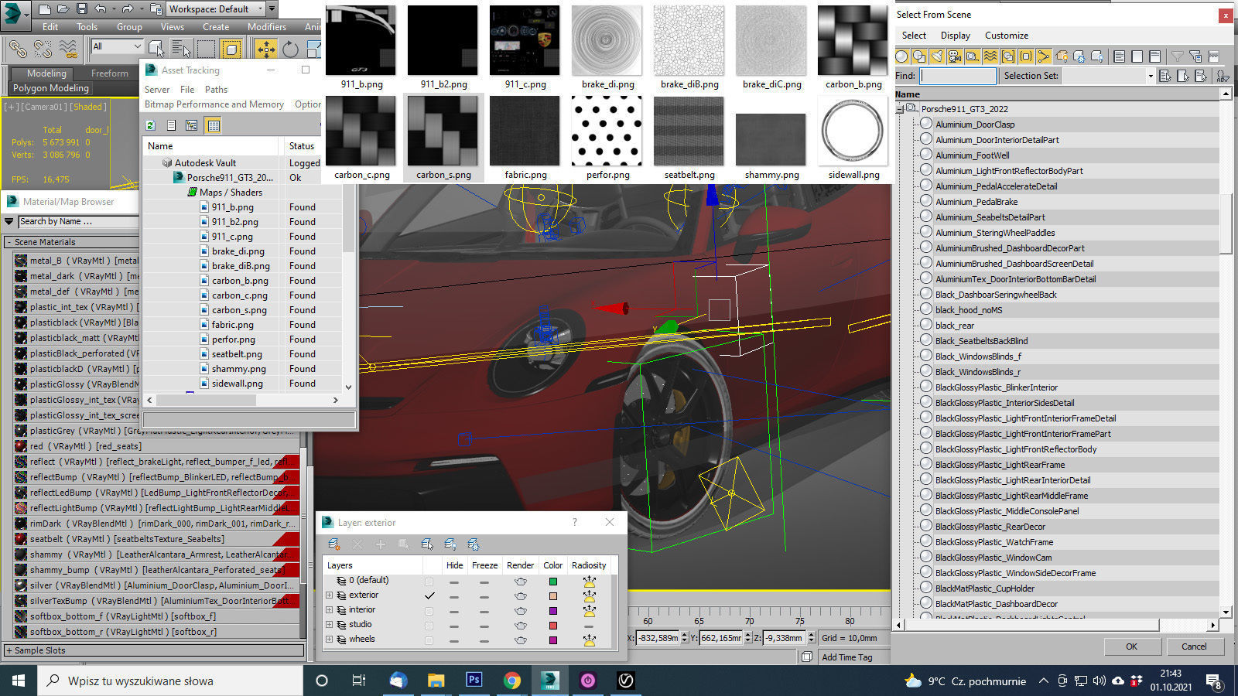Click OK in Select From Scene dialog
This screenshot has width=1238, height=696.
(1132, 647)
